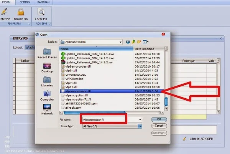Viewport: 230px width, 154px height.
Task: Open Network location
Action: (47, 109)
